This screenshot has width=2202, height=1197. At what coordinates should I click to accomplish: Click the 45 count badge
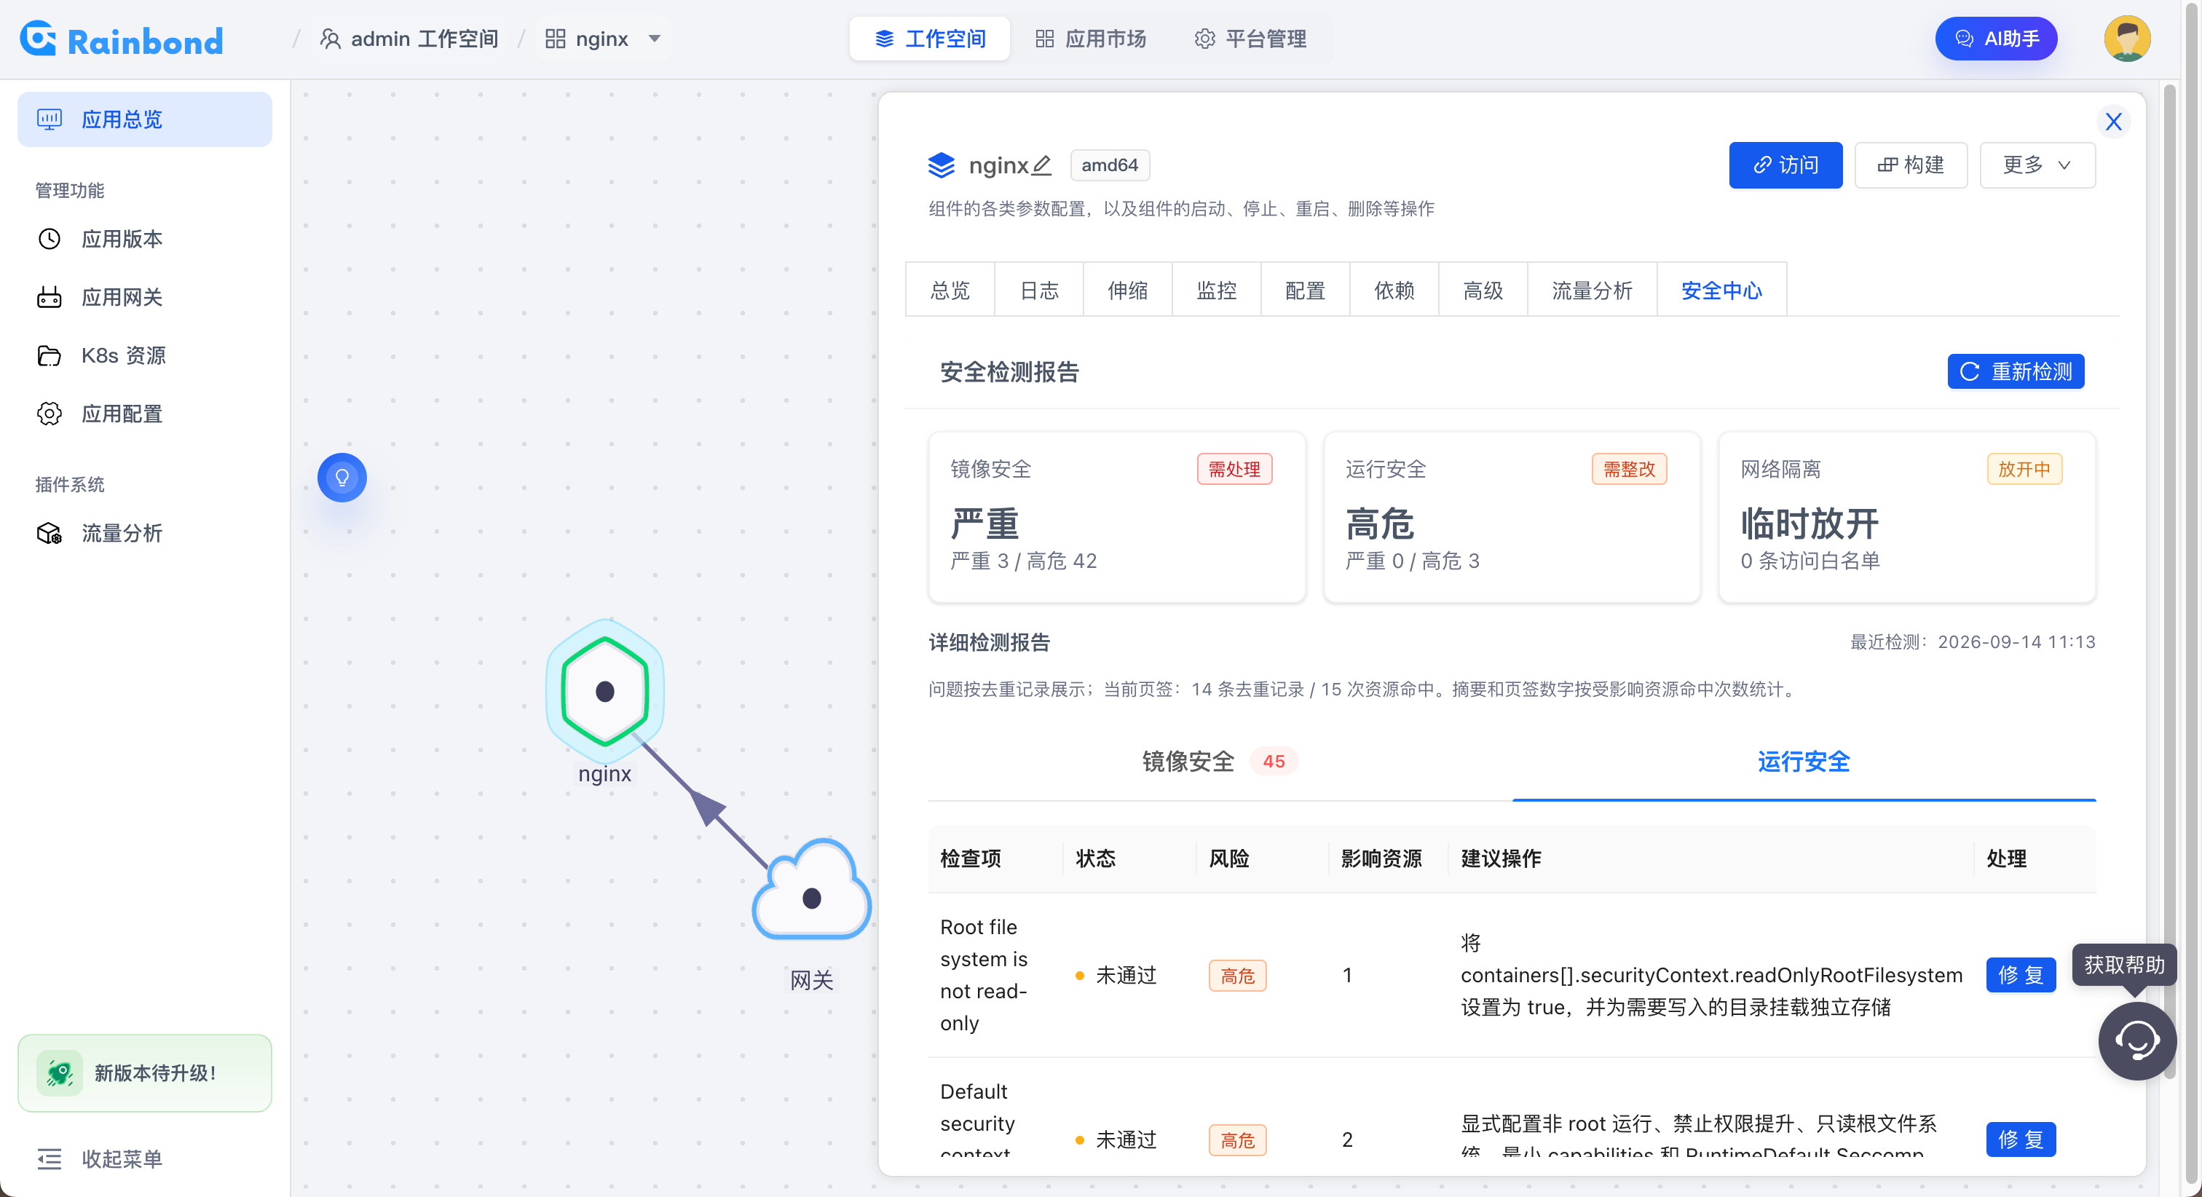click(1274, 761)
